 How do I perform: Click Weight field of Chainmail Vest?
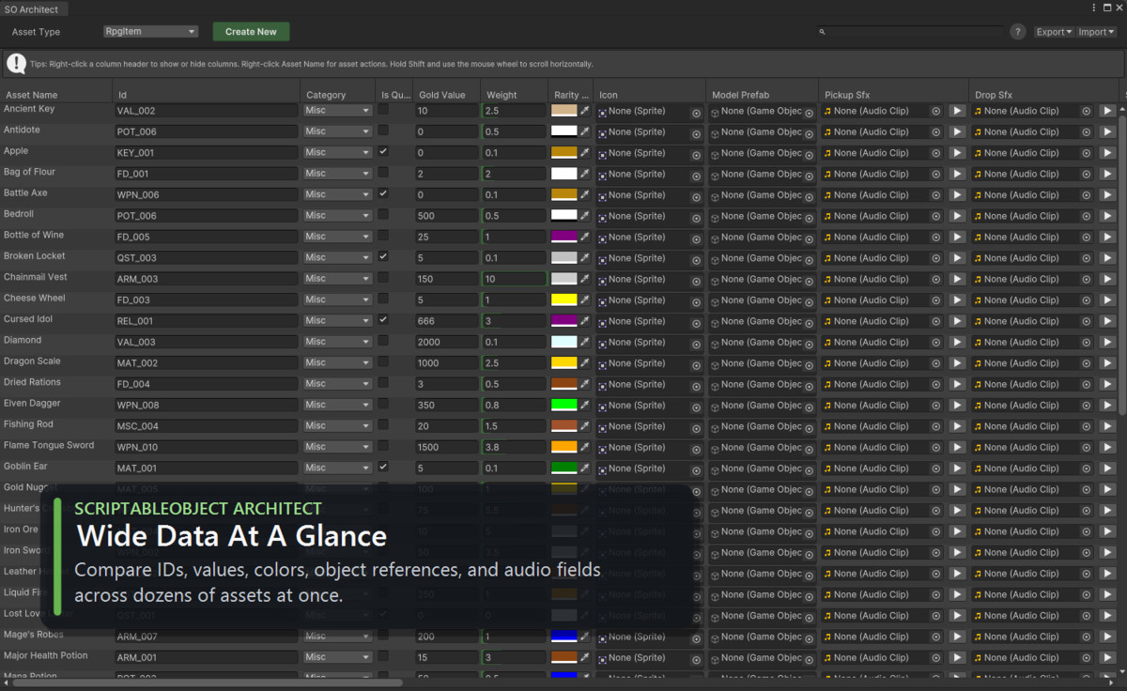coord(515,279)
